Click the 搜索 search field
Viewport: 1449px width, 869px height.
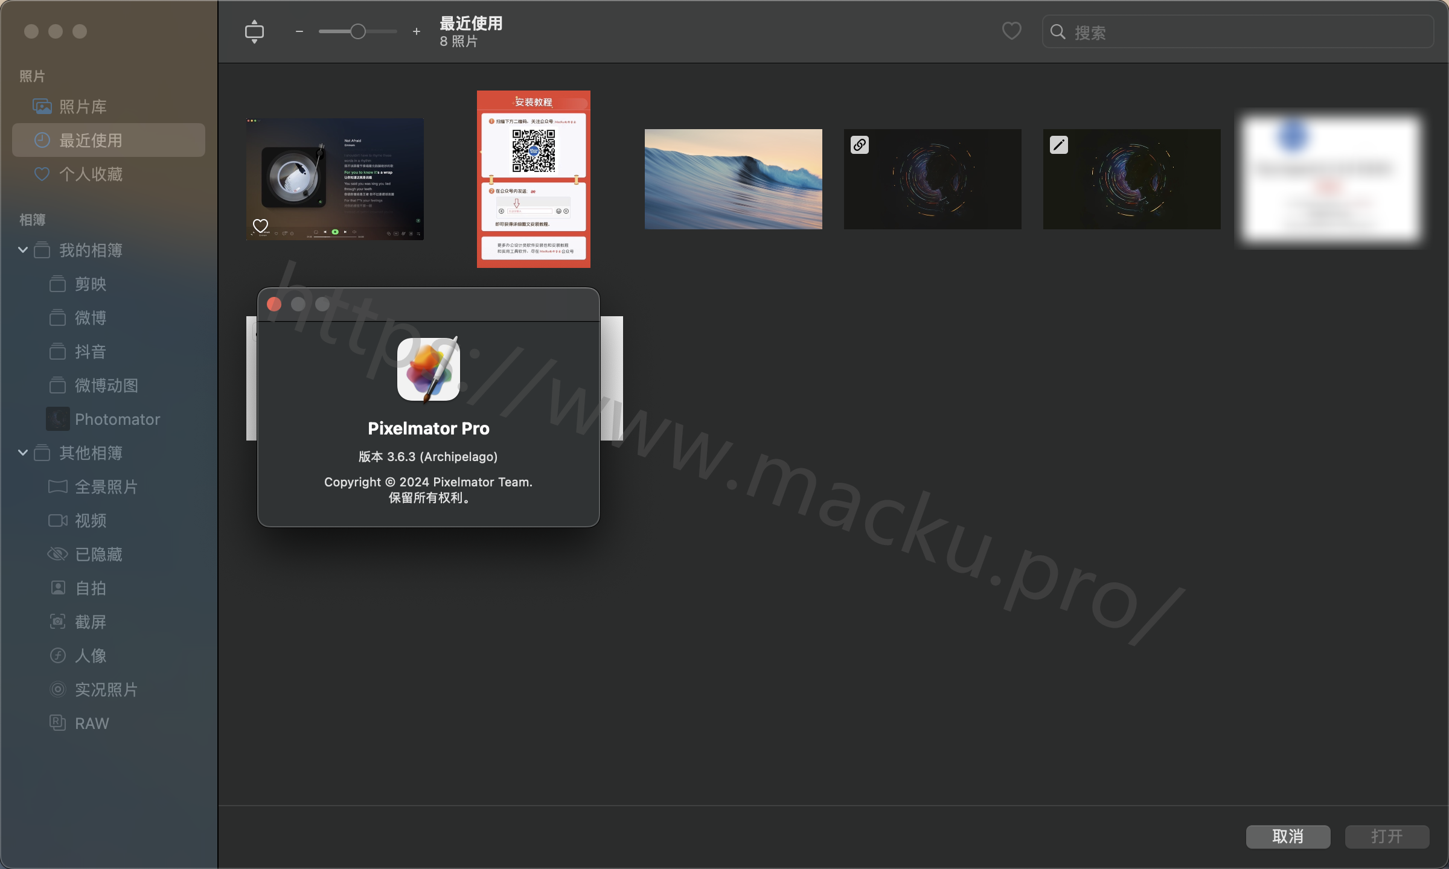(1238, 32)
